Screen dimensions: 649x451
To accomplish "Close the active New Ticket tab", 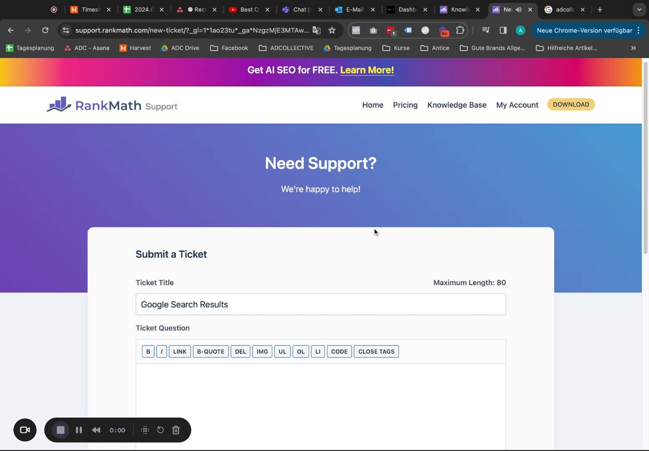I will point(530,9).
